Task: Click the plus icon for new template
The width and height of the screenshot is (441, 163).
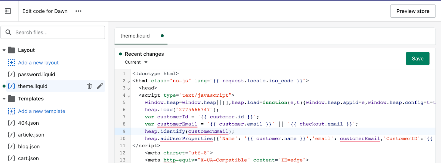Action: (x=11, y=111)
